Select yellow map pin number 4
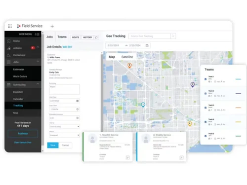Screen dimensions: 247x185 [190, 124]
